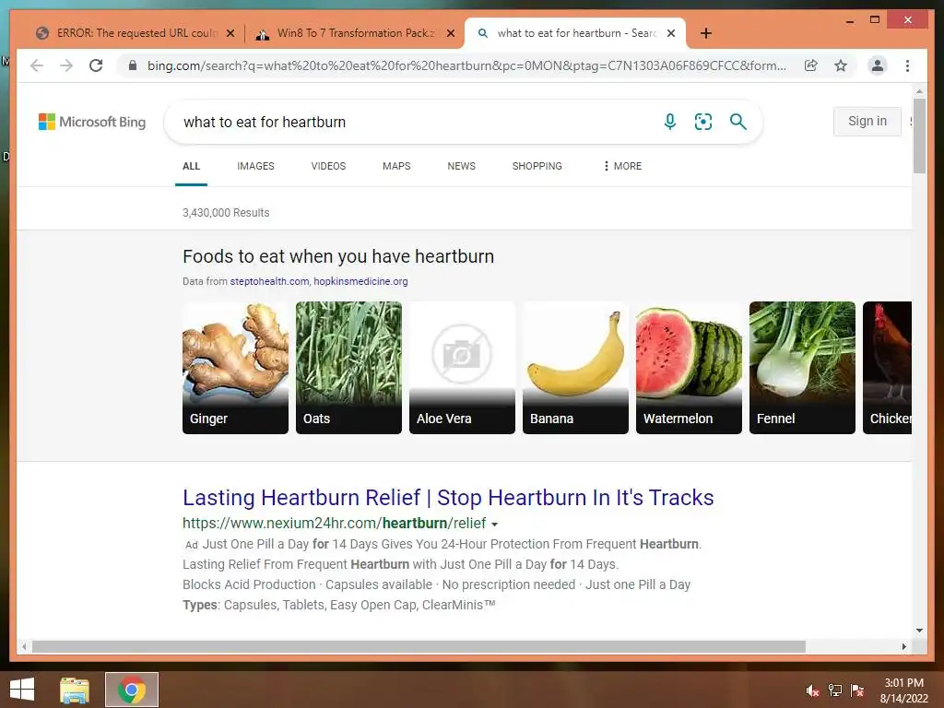The image size is (944, 708).
Task: Click the scroll right arrow
Action: (x=903, y=646)
